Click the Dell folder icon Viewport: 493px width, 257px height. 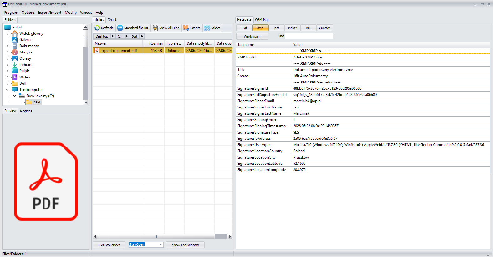[x=15, y=83]
